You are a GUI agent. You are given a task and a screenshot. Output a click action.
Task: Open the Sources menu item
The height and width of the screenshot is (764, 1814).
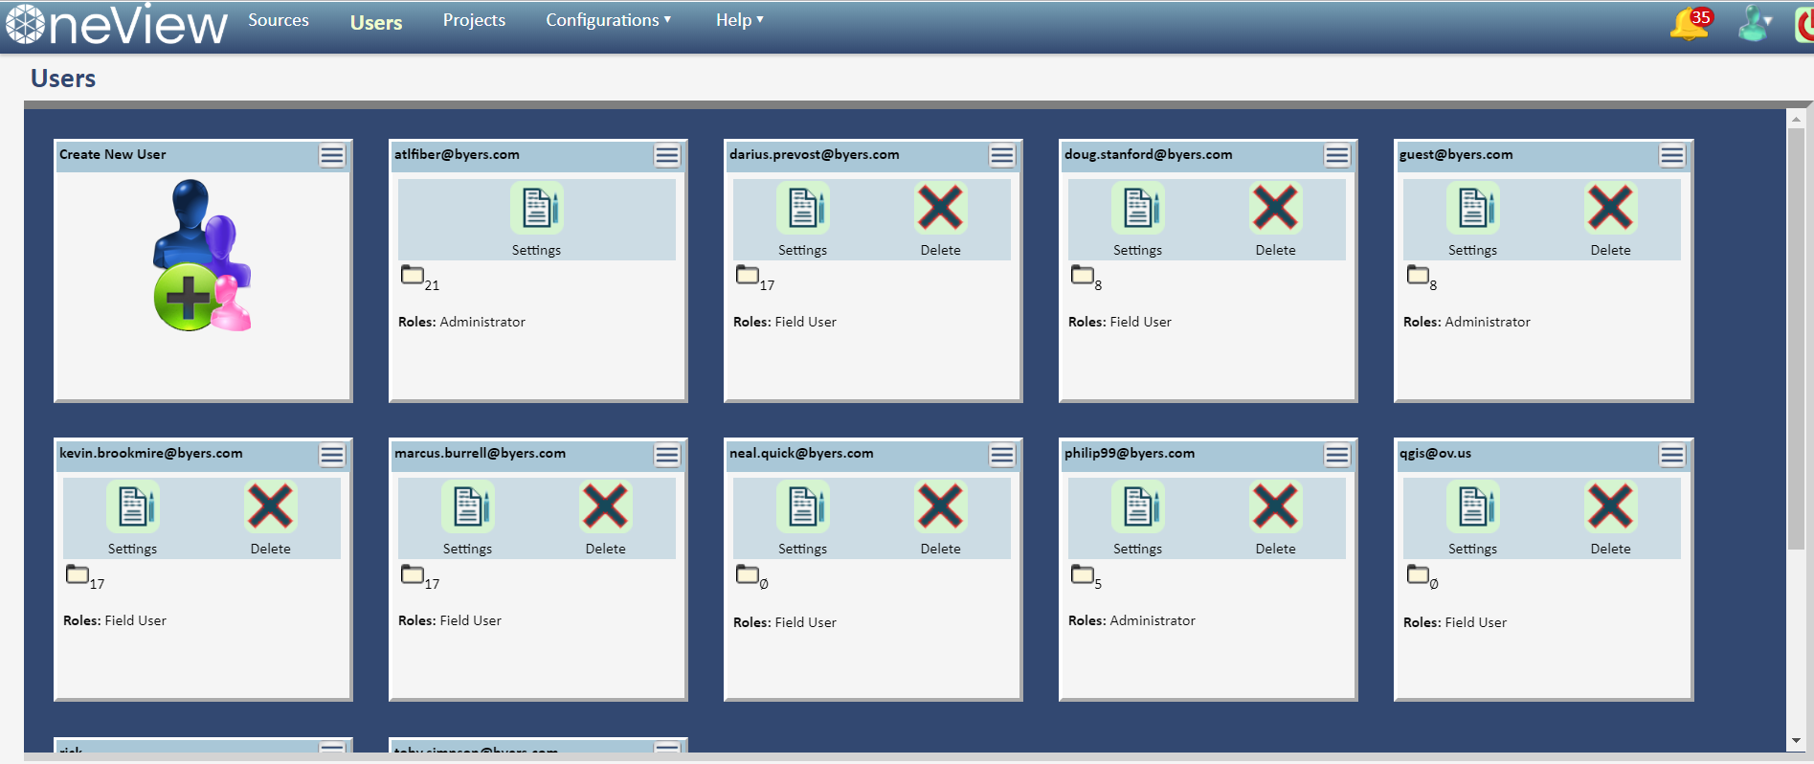pyautogui.click(x=279, y=20)
